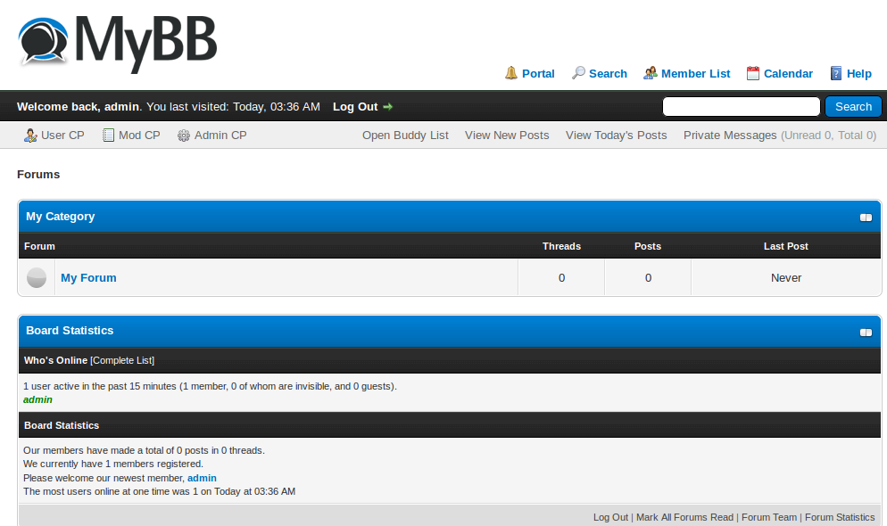
Task: Click "We currently have 1 members registered" text
Action: tap(113, 464)
